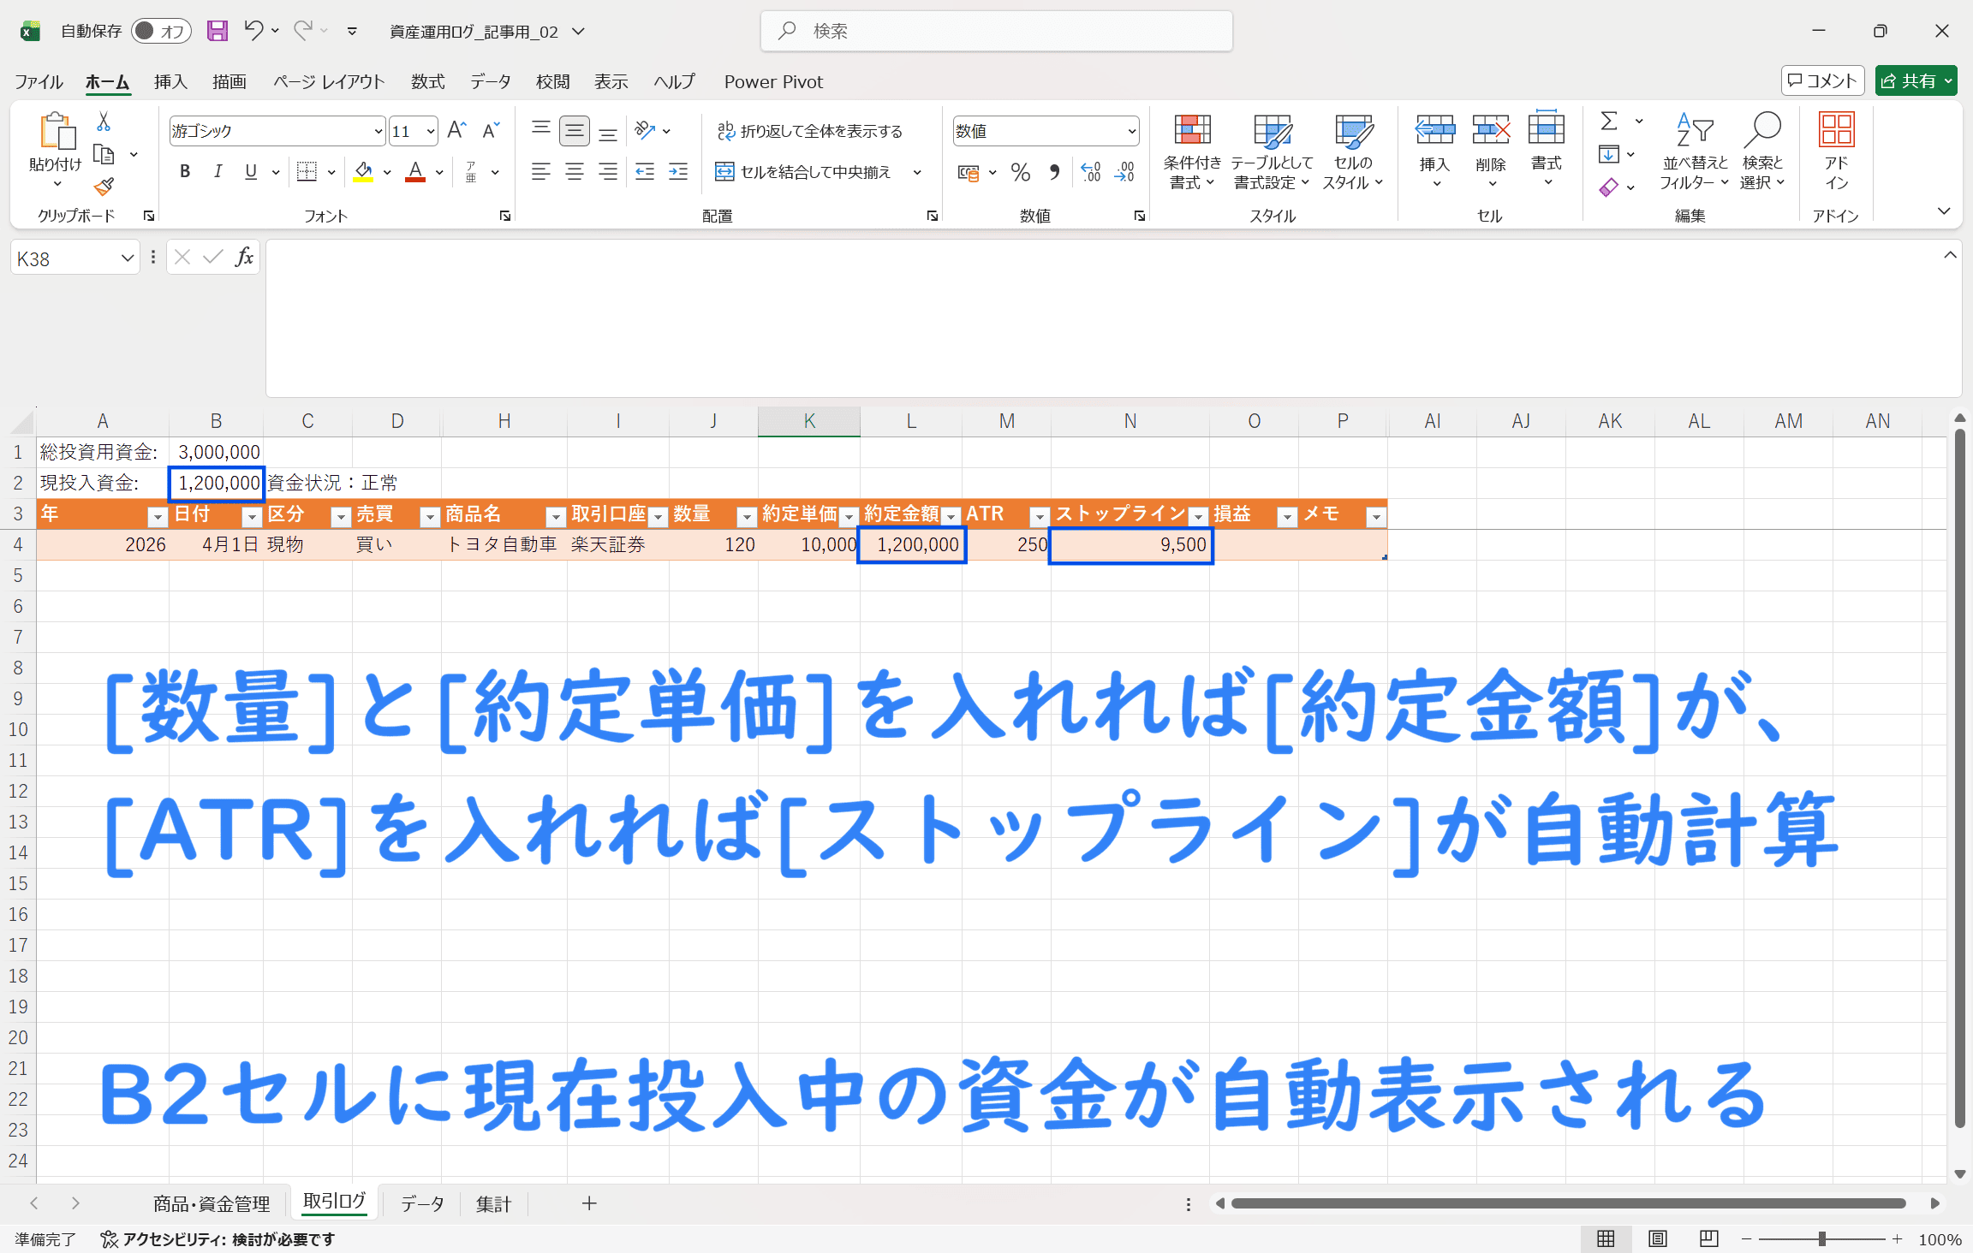Switch to the 集計 sheet tab
This screenshot has width=1973, height=1253.
[x=493, y=1204]
